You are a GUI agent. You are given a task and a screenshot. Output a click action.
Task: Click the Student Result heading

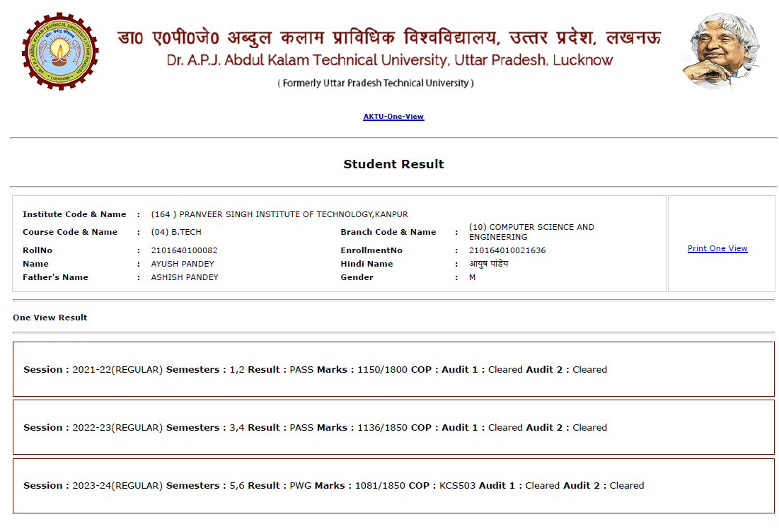coord(393,164)
